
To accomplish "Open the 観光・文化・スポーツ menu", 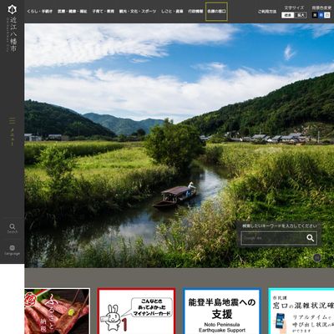I will 138,12.
